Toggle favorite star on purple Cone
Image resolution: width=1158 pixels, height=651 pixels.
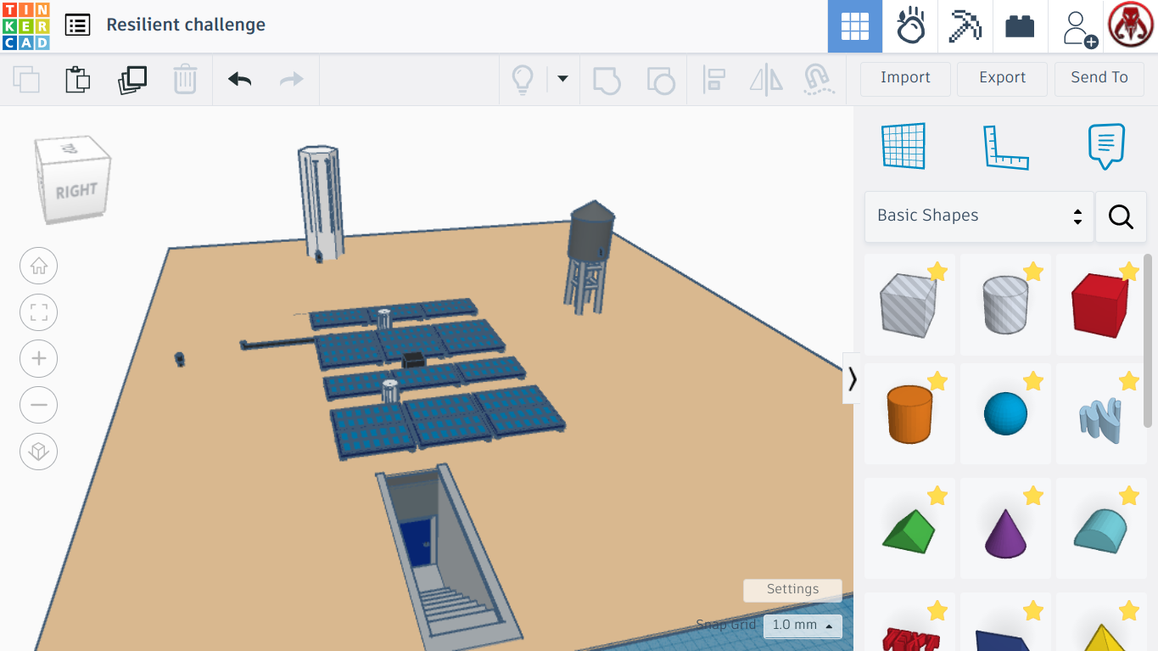tap(1032, 496)
